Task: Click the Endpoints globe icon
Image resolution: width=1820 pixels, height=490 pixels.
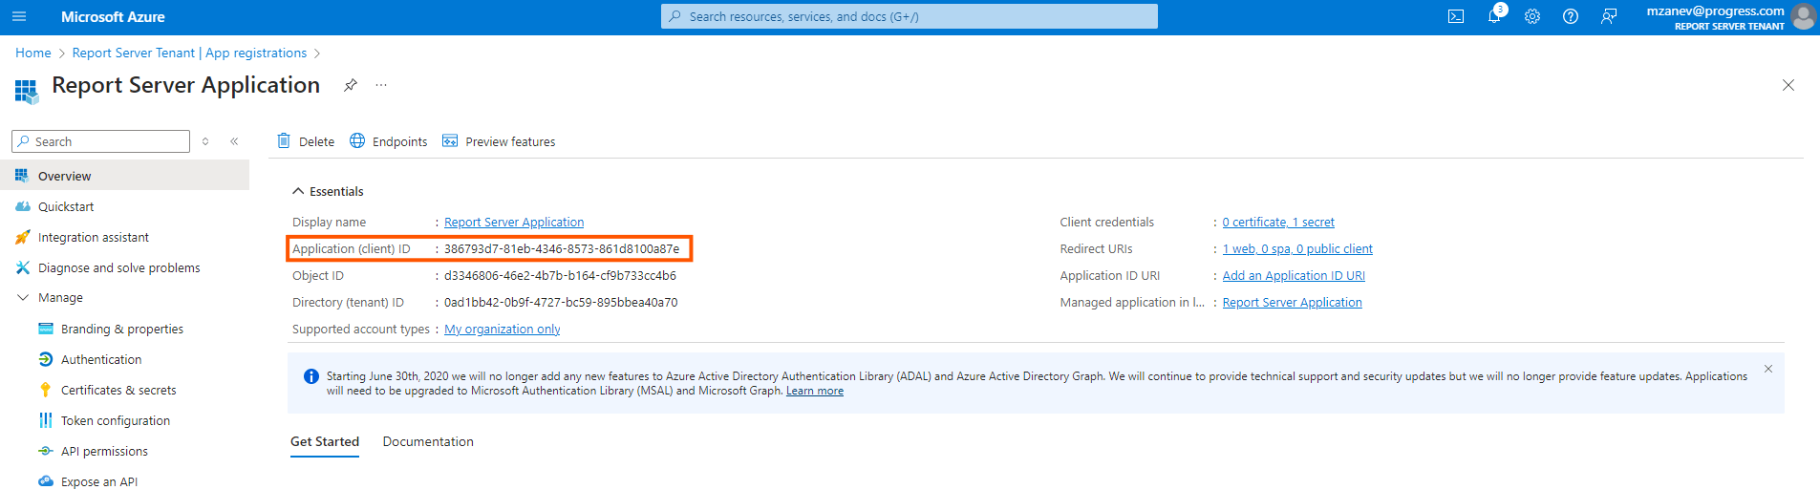Action: [357, 140]
